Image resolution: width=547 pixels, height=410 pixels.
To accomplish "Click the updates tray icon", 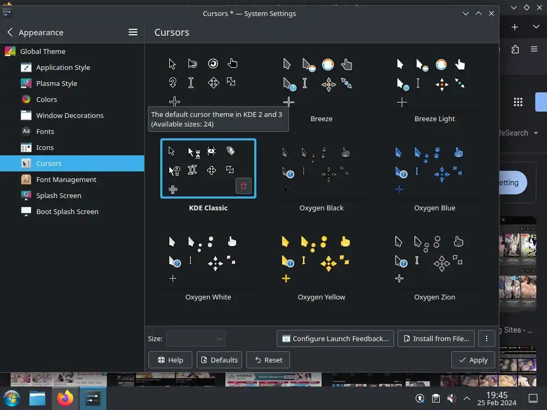I will (x=420, y=398).
